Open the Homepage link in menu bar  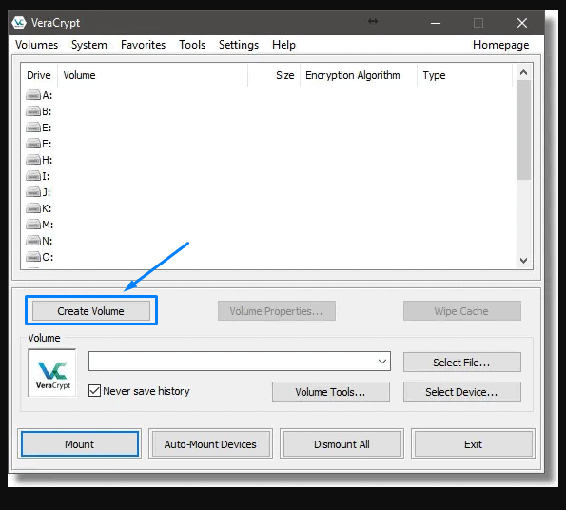coord(500,45)
